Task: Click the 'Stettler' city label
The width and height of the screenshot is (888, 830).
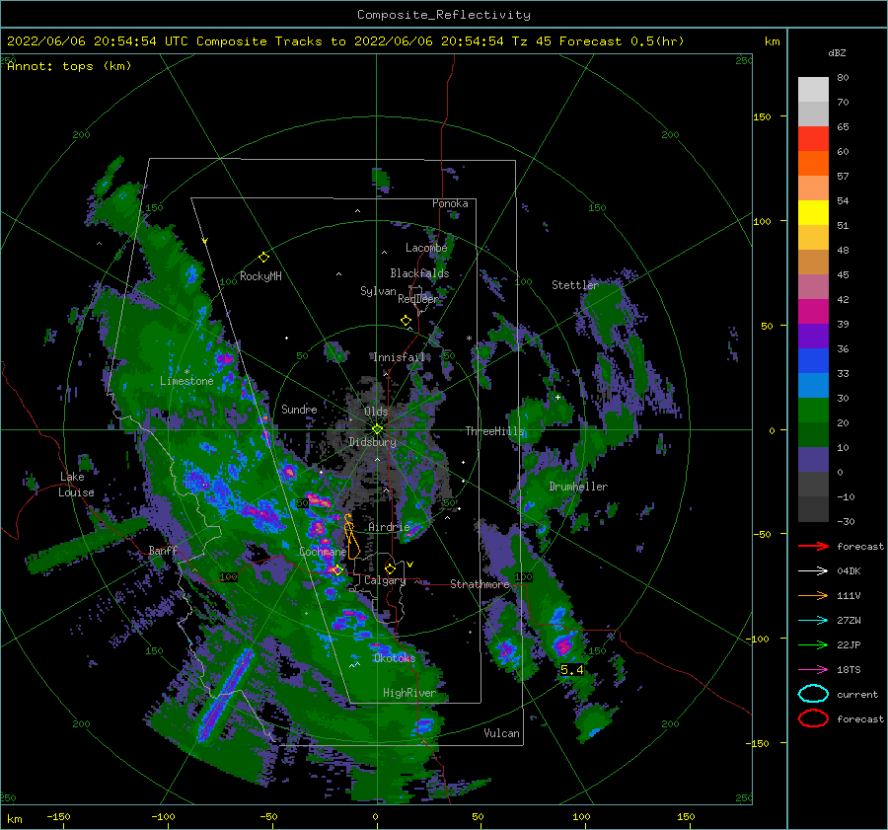Action: point(575,285)
